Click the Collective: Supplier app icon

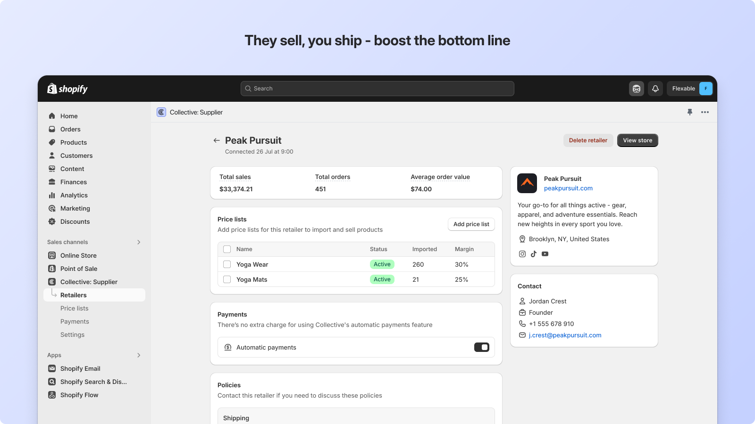[161, 112]
